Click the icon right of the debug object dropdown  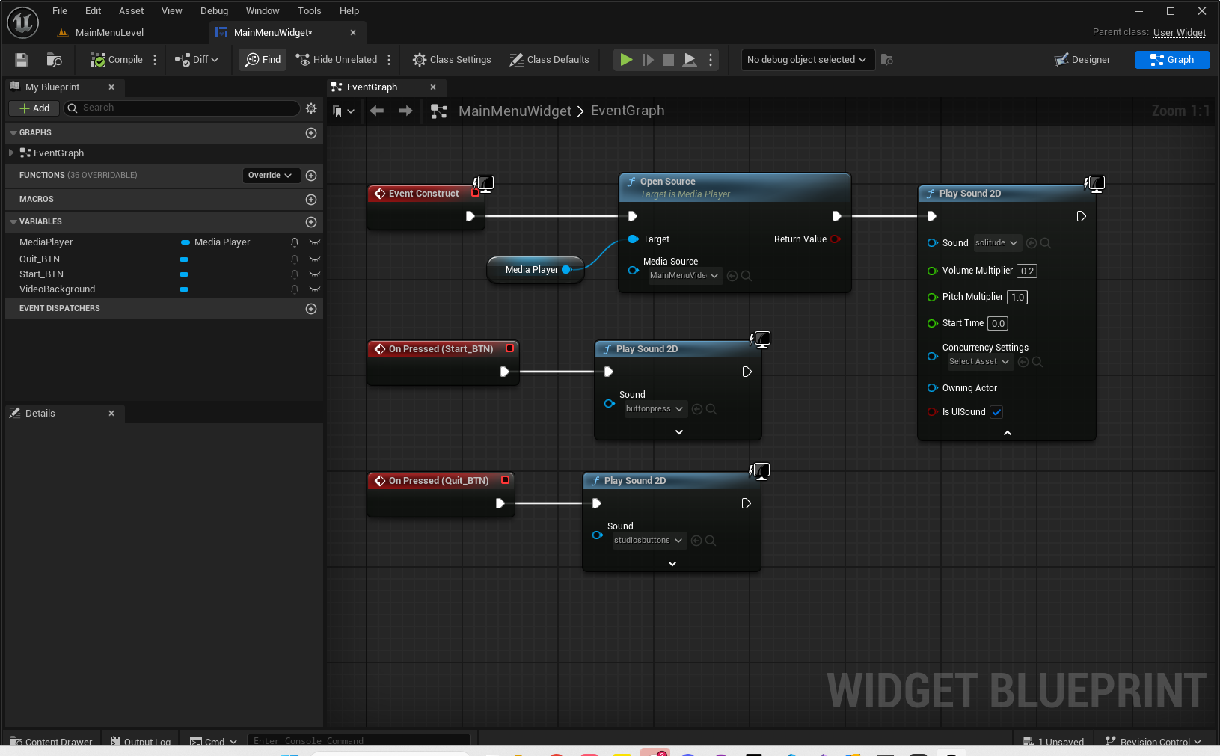[x=887, y=60]
